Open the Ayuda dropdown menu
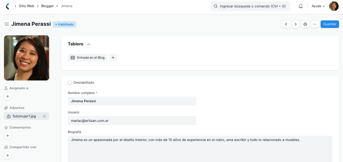343x162 pixels. [318, 6]
